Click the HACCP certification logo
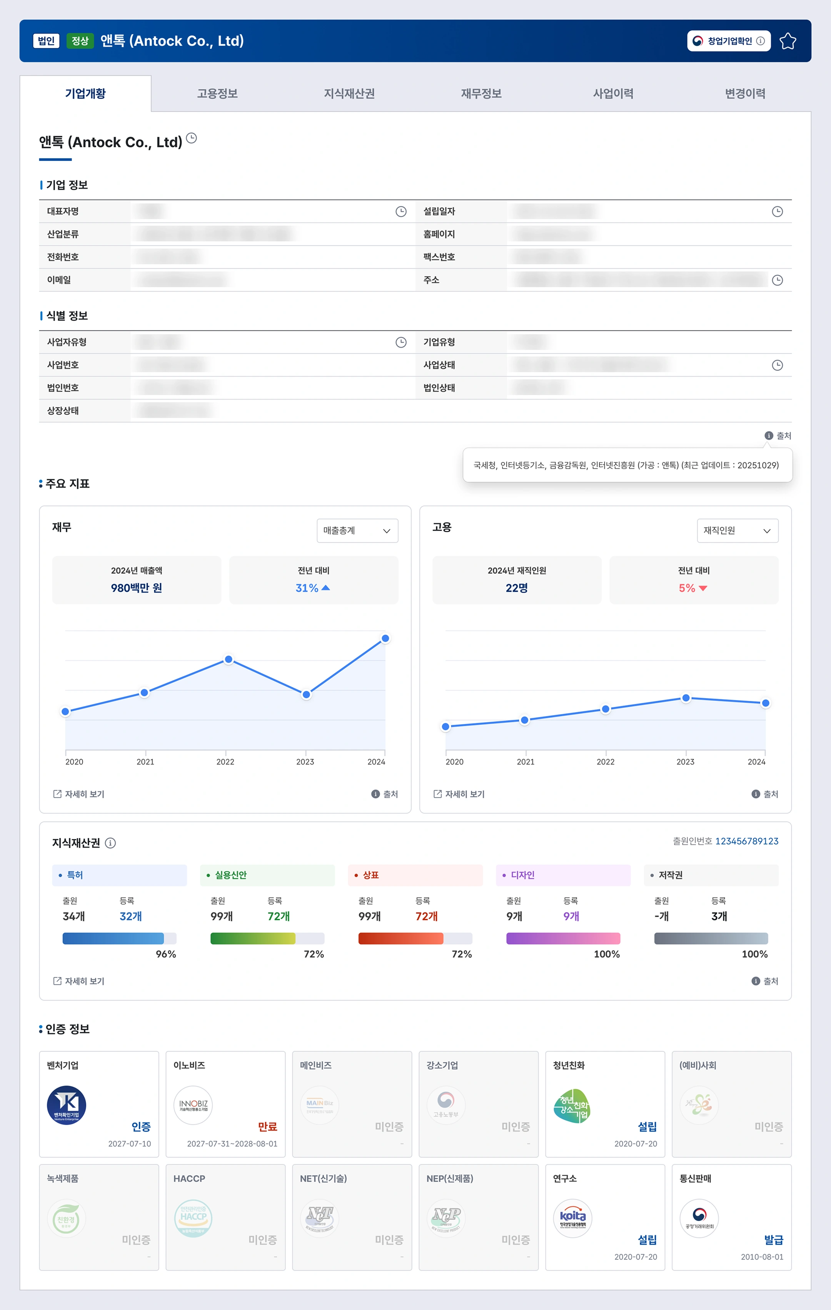This screenshot has height=1310, width=831. [193, 1218]
